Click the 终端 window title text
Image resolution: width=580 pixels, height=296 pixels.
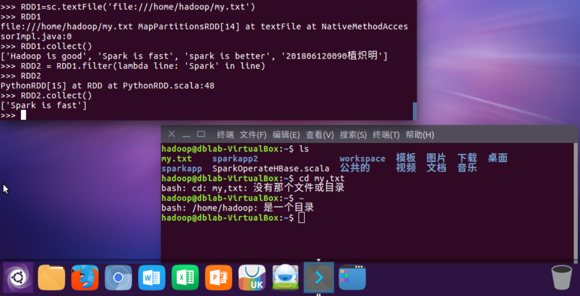point(225,135)
